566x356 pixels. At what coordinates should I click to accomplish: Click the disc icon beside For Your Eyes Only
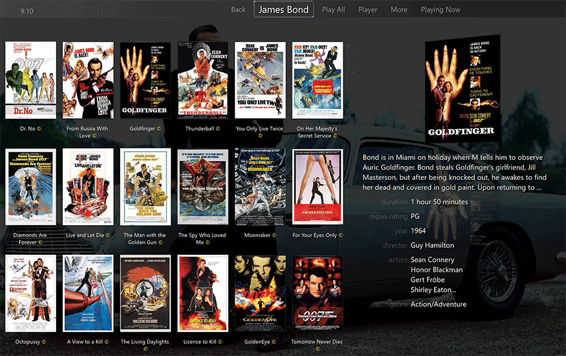(341, 235)
